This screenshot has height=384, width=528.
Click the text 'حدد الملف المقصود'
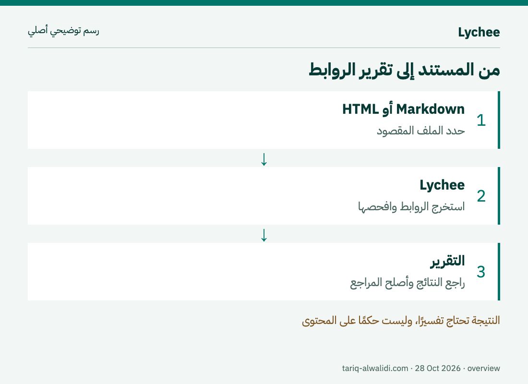(420, 131)
